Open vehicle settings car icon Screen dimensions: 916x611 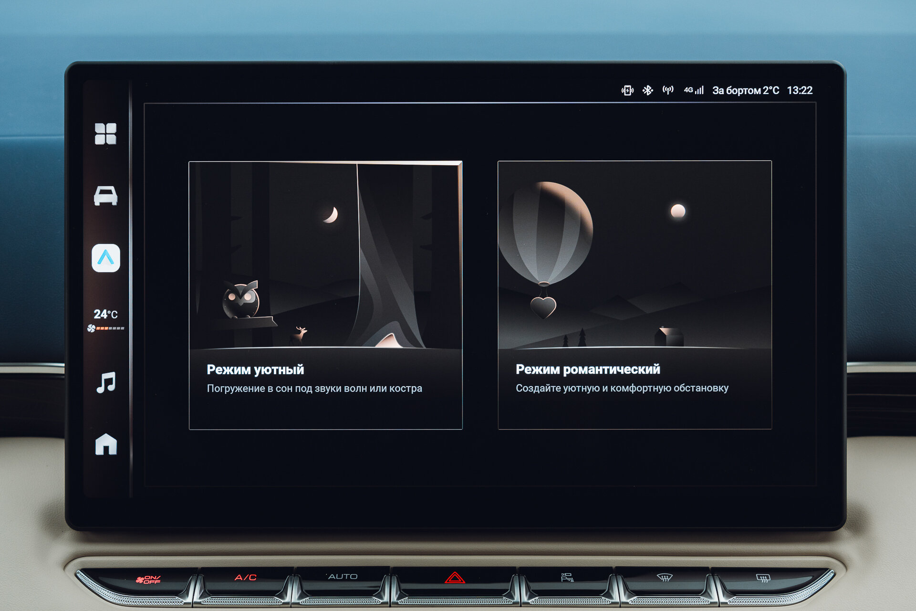coord(105,196)
